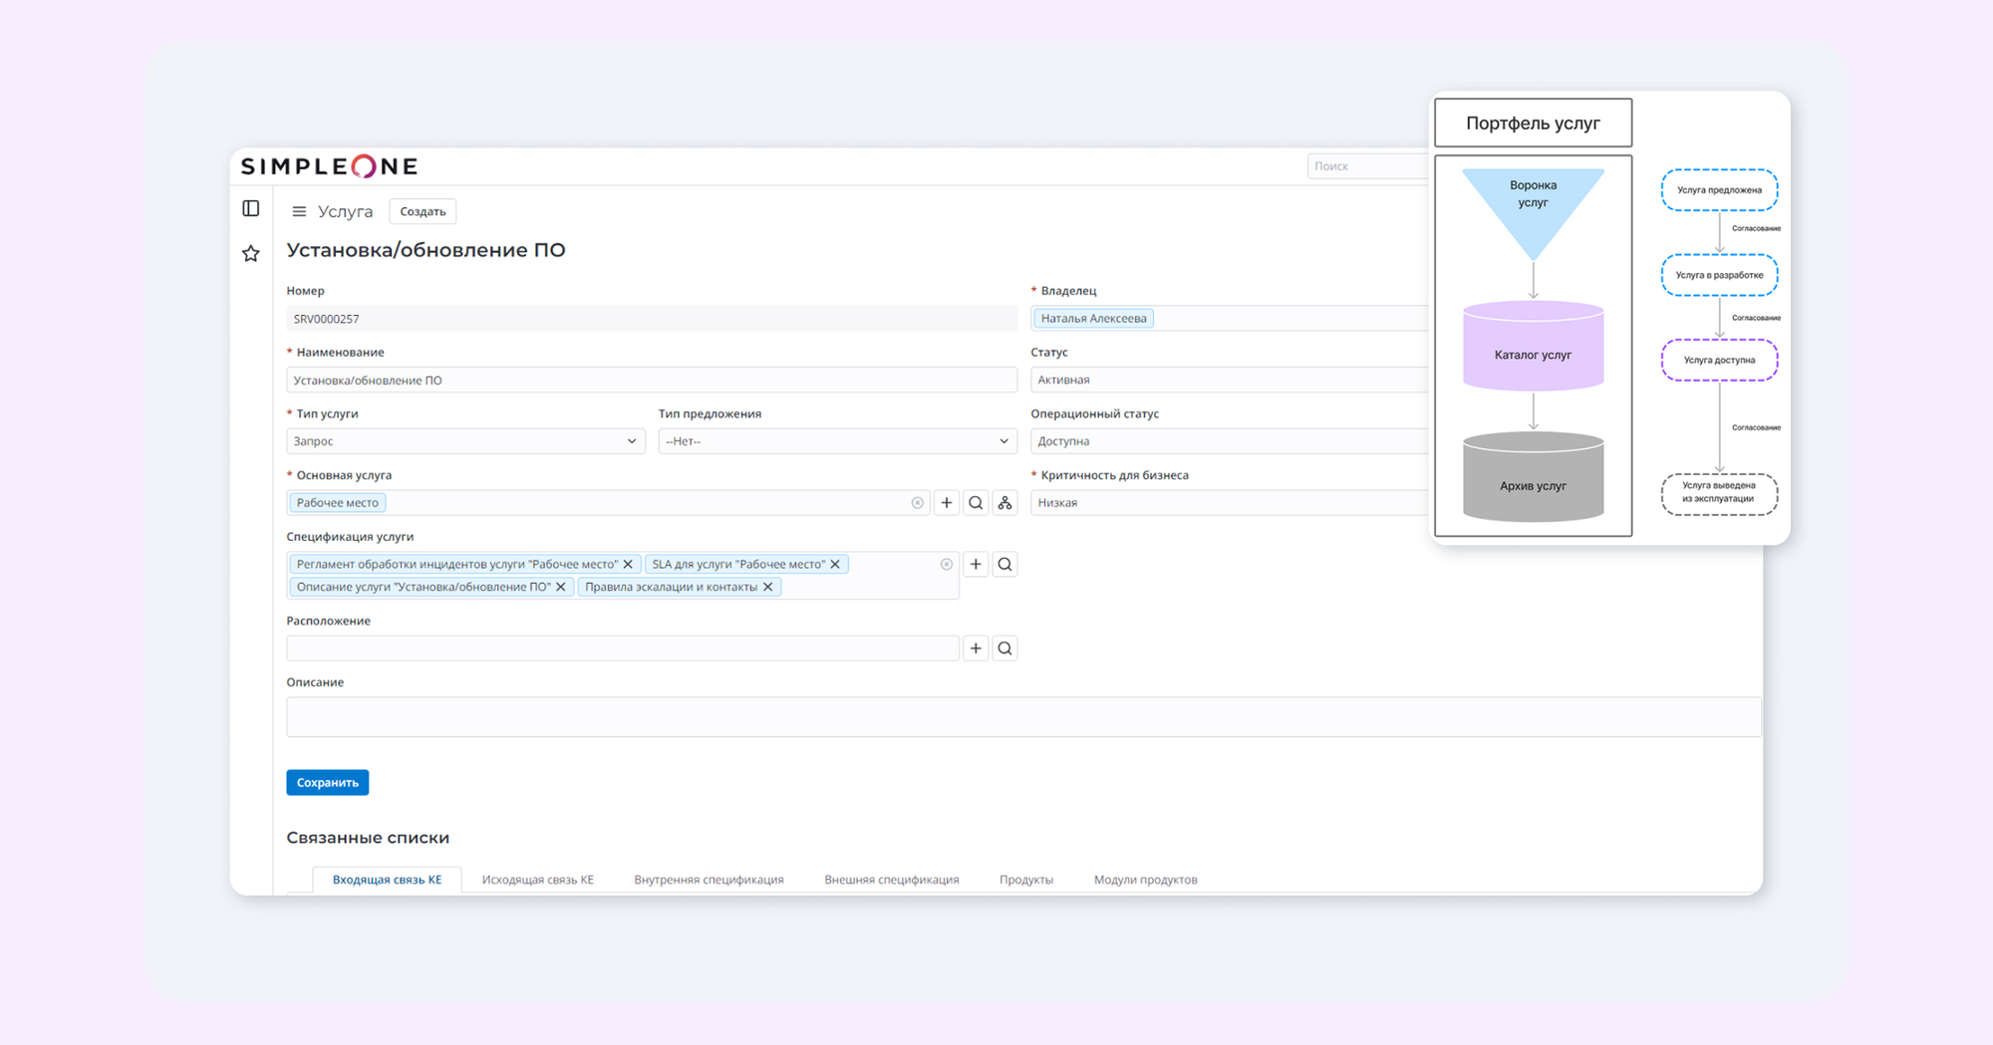Clear the Основная услуга field value
The image size is (1993, 1045).
pyautogui.click(x=917, y=503)
